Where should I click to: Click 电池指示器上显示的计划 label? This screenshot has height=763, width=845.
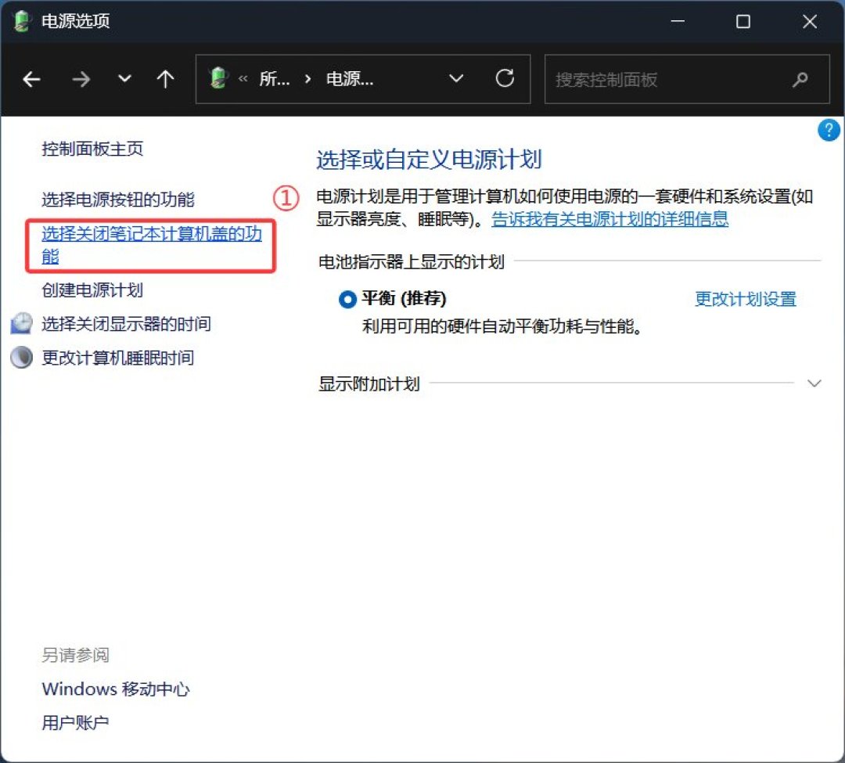412,262
